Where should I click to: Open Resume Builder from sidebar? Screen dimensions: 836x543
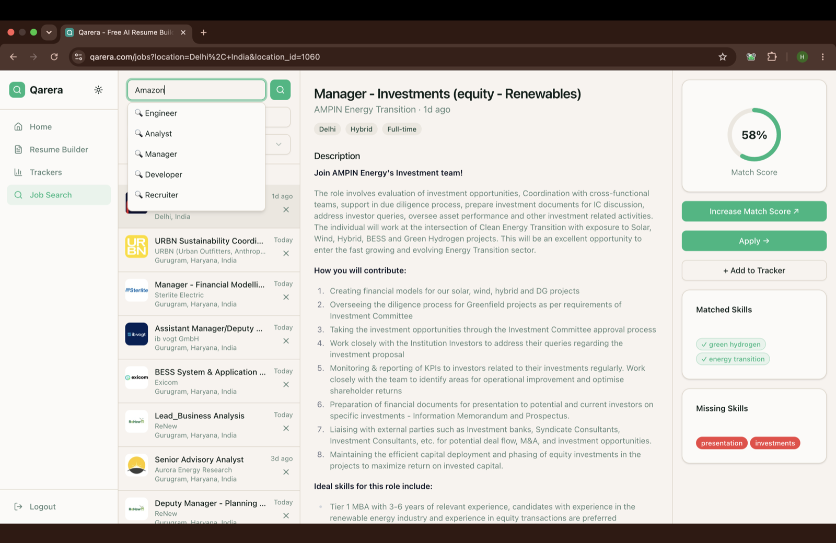pos(59,149)
